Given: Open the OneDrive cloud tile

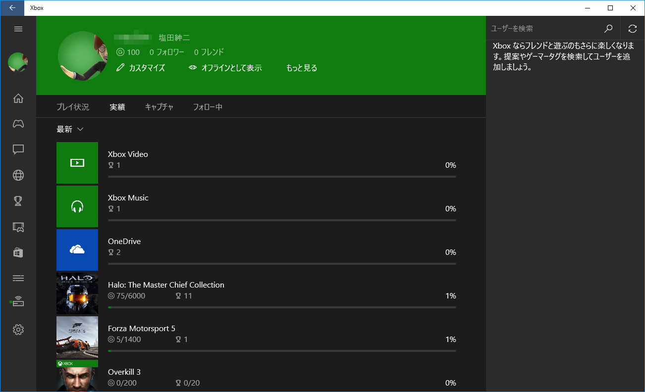Looking at the screenshot, I should click(77, 250).
